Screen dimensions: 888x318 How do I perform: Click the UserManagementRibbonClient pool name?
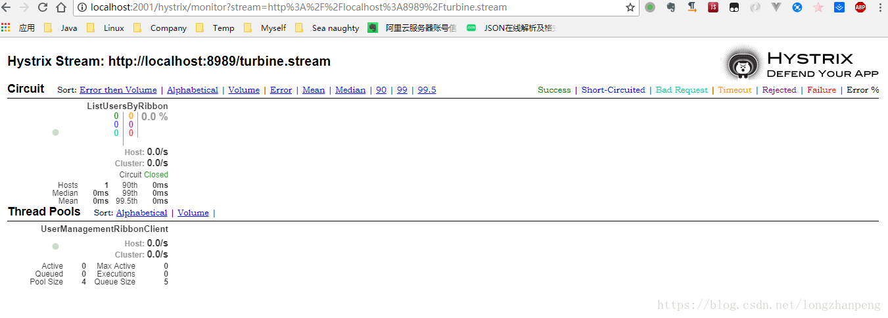(x=105, y=229)
